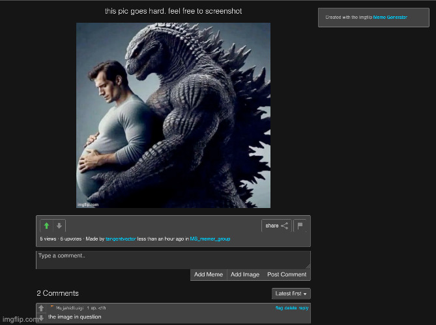Flag MujahidLuigi's comment
This screenshot has width=436, height=325.
coord(279,308)
